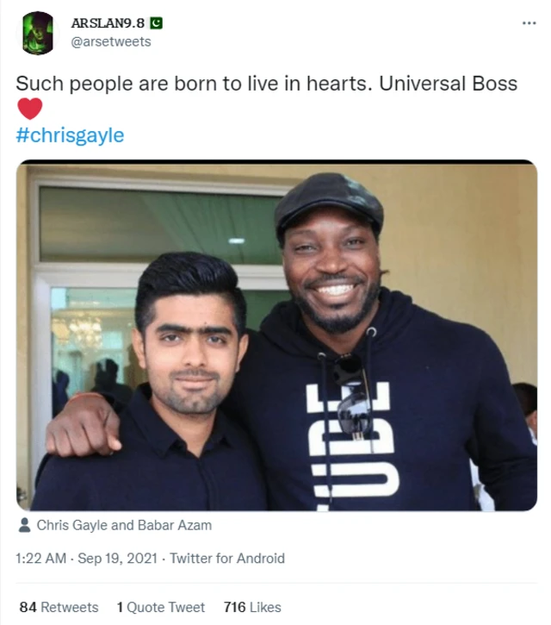Screen dimensions: 551x625
Task: Click the Pakistan flag emoji beside the username
Action: pyautogui.click(x=156, y=22)
